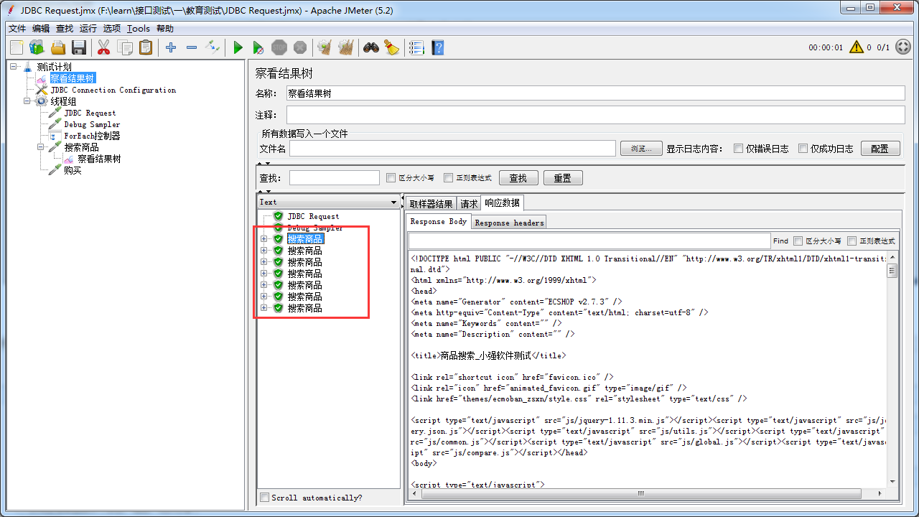Click Start no pauses icon
The image size is (919, 517).
(x=258, y=47)
